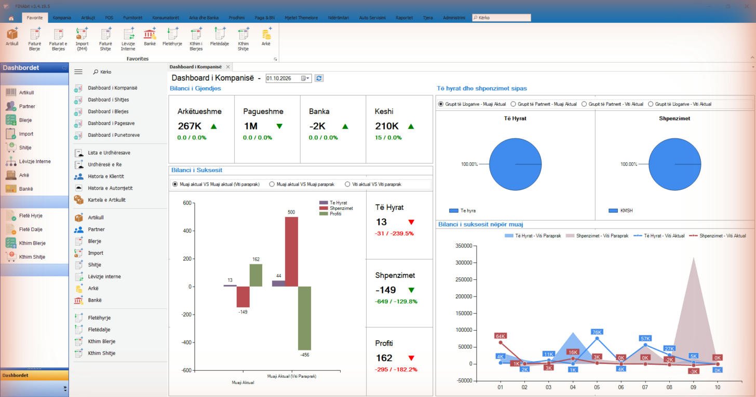Viewport: 756px width, 397px height.
Task: Open Fletëdalje ribbon icon
Action: pyautogui.click(x=219, y=37)
